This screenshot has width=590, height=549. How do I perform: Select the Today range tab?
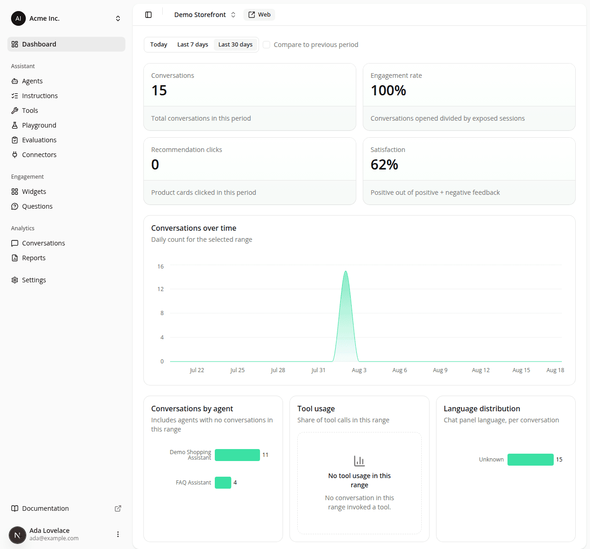(159, 45)
